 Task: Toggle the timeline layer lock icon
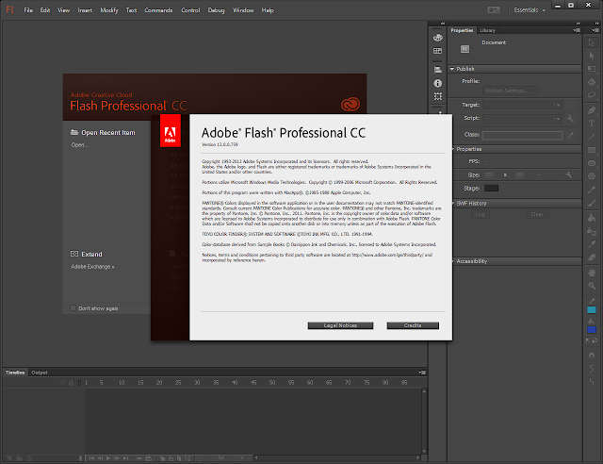coord(72,383)
